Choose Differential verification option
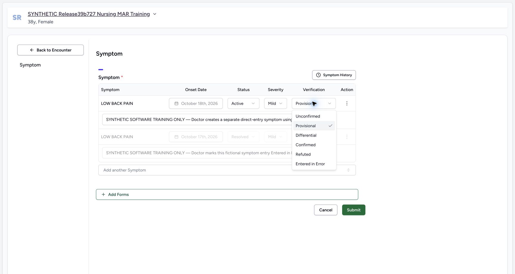 pyautogui.click(x=314, y=135)
